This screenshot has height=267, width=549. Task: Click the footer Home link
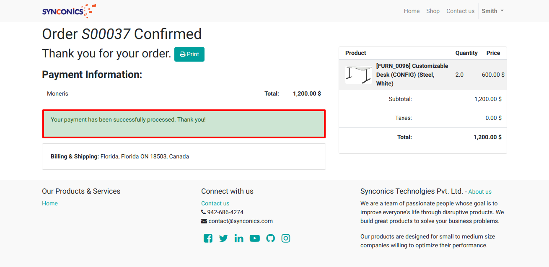[50, 203]
